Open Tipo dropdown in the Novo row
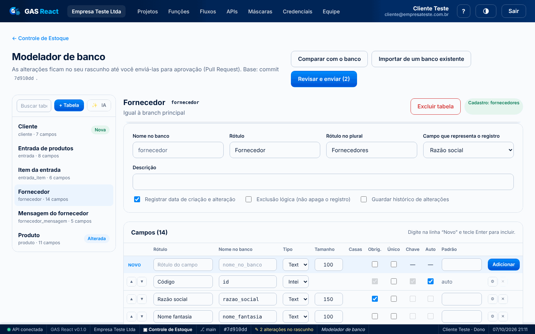The height and width of the screenshot is (334, 535). pos(296,265)
